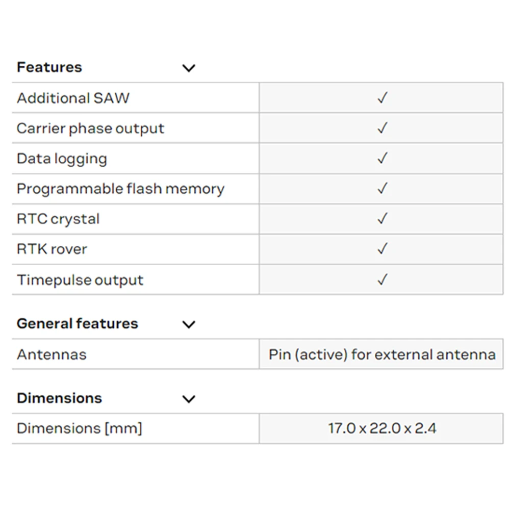Click the RTC crystal checkmark
The height and width of the screenshot is (510, 510).
[382, 219]
